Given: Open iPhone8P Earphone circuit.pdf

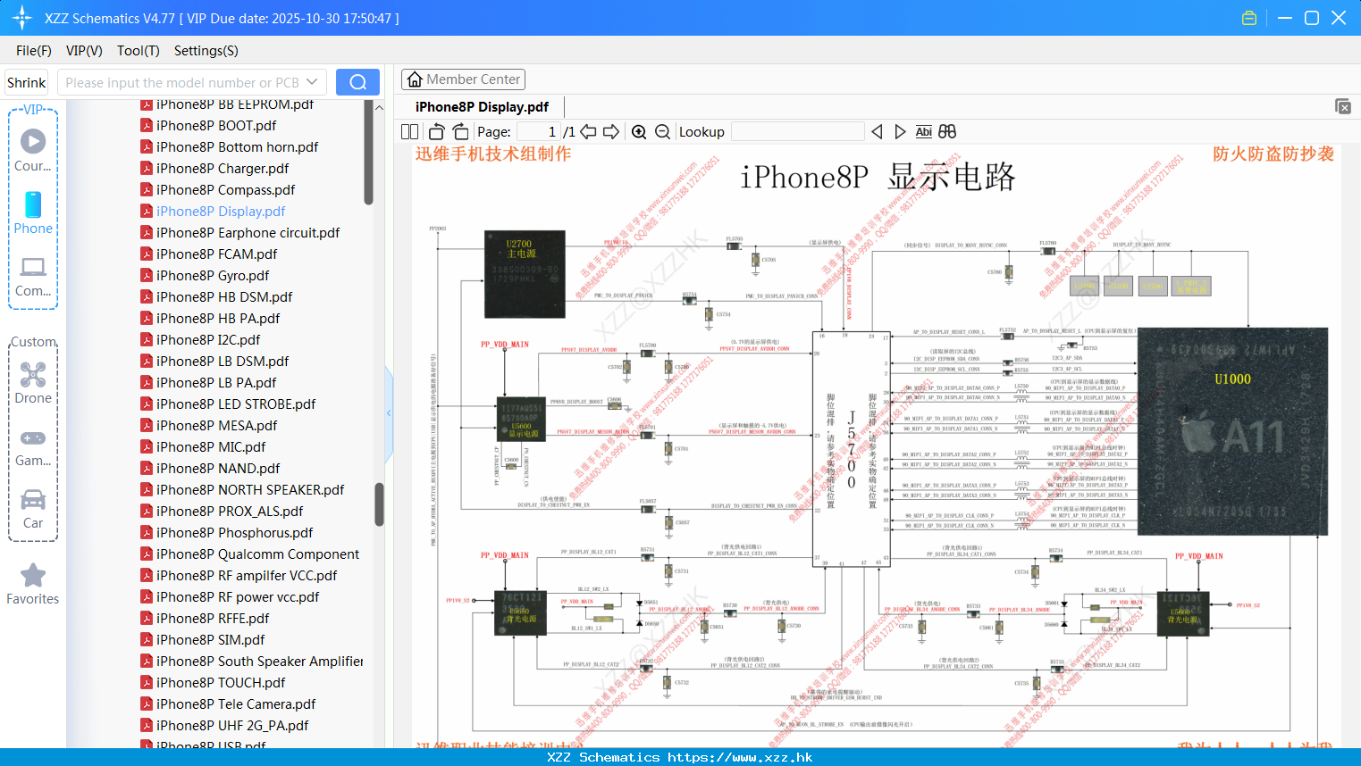Looking at the screenshot, I should coord(248,233).
